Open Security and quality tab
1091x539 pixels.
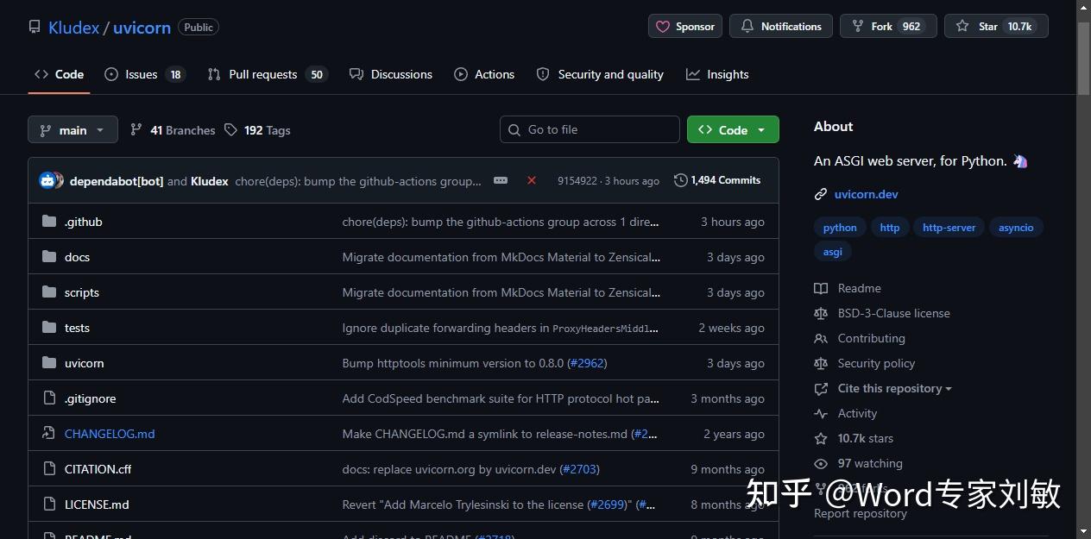coord(600,74)
